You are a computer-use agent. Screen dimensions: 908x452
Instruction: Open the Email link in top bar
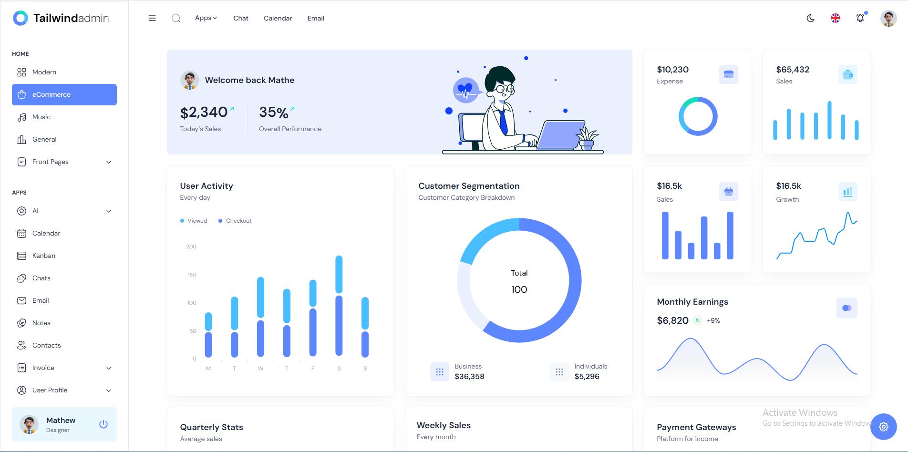coord(316,18)
